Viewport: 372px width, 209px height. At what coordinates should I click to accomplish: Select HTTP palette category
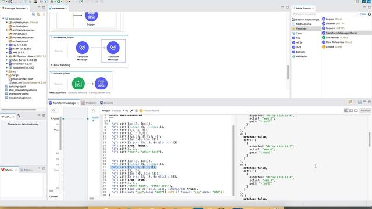coord(297,42)
